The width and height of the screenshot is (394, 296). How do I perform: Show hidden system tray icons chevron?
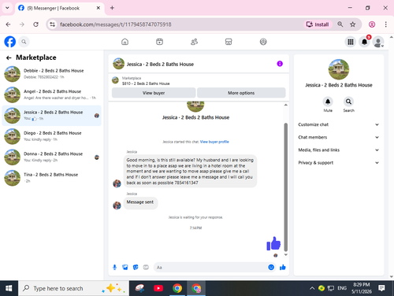coord(312,288)
